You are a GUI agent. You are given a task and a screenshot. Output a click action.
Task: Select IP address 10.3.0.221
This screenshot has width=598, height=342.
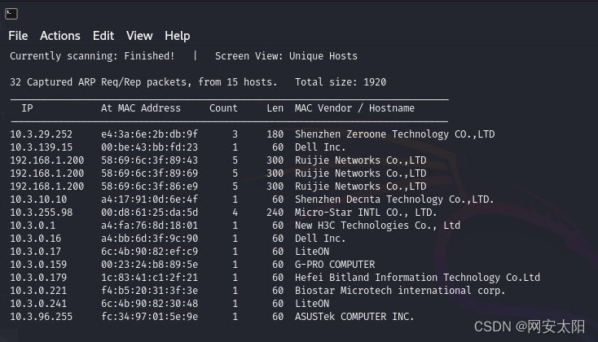pyautogui.click(x=38, y=290)
